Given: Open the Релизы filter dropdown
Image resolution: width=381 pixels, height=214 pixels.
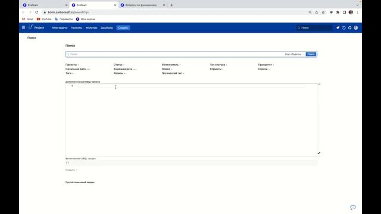Looking at the screenshot, I should [119, 73].
